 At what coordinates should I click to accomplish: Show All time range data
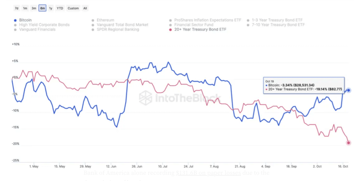pyautogui.click(x=85, y=8)
